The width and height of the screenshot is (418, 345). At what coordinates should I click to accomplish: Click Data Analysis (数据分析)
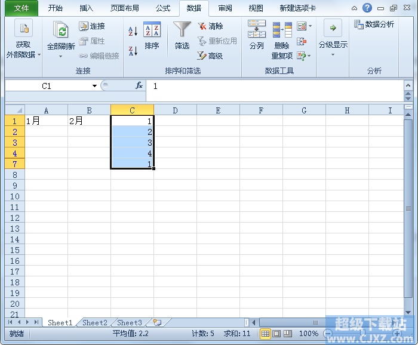[374, 24]
